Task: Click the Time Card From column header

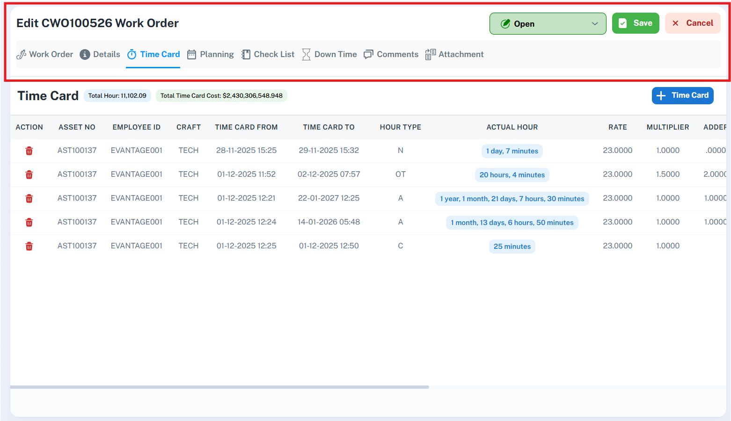Action: click(246, 127)
